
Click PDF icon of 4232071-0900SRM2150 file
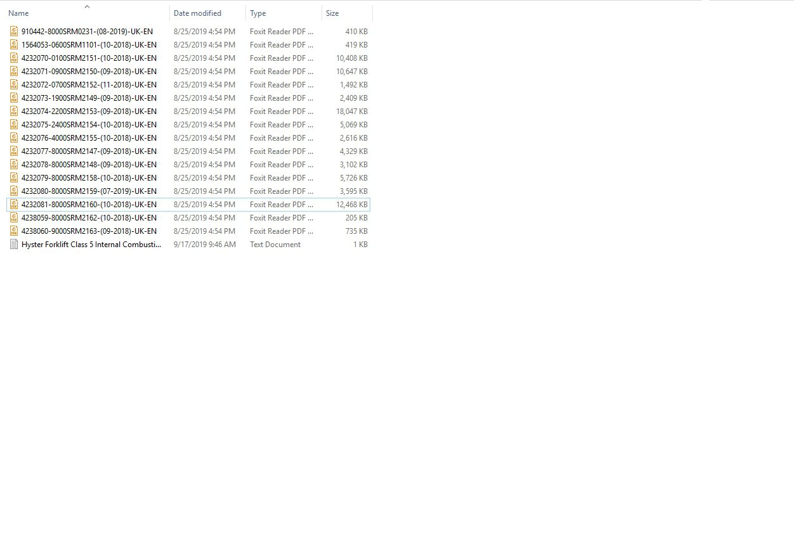pos(14,71)
